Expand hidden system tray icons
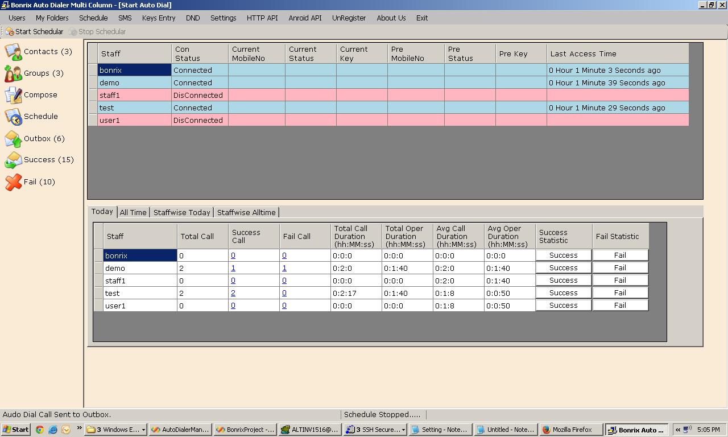The height and width of the screenshot is (437, 728). [x=677, y=430]
